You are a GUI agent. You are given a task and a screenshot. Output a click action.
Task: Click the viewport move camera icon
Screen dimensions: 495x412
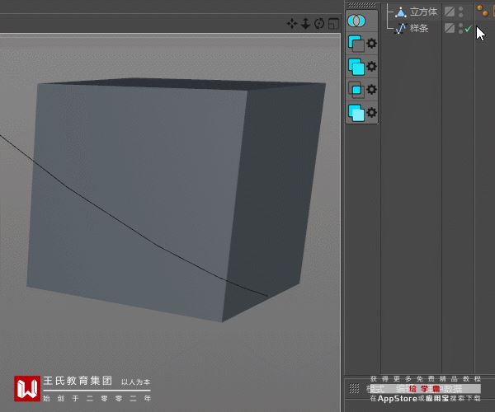click(x=292, y=24)
